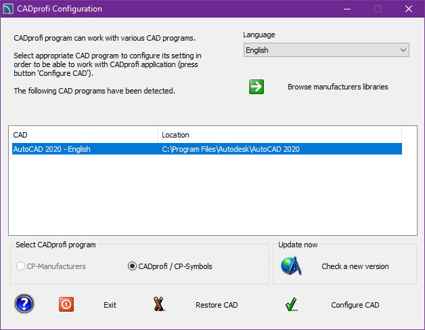Screen dimensions: 425x330
Task: Close the CADprofi Configuration window
Action: (x=409, y=9)
